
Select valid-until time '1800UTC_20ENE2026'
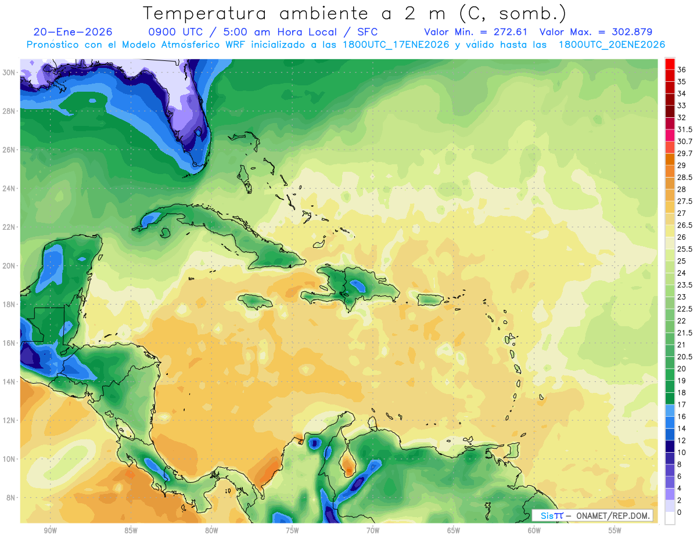pos(612,45)
